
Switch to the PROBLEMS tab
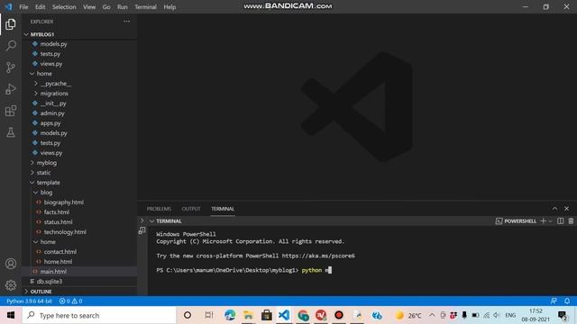(x=159, y=209)
